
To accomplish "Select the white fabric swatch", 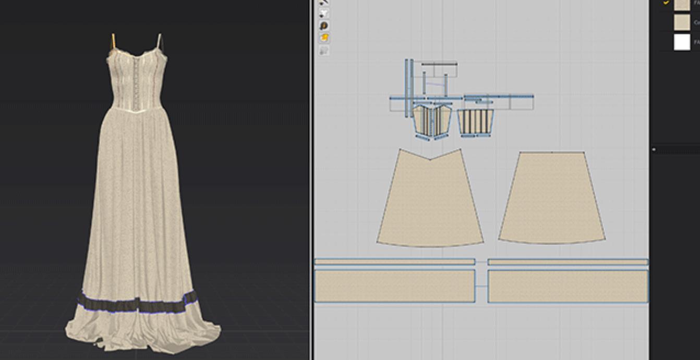I will [x=682, y=42].
